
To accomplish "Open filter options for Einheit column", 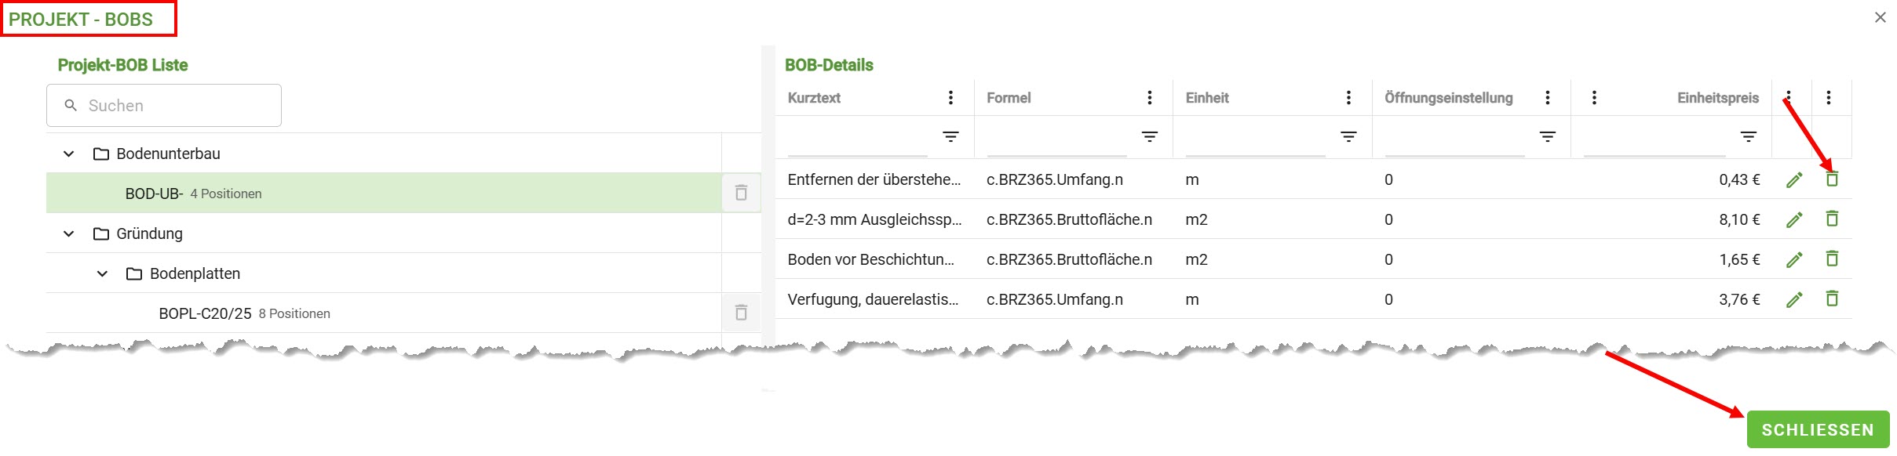I will [x=1348, y=137].
